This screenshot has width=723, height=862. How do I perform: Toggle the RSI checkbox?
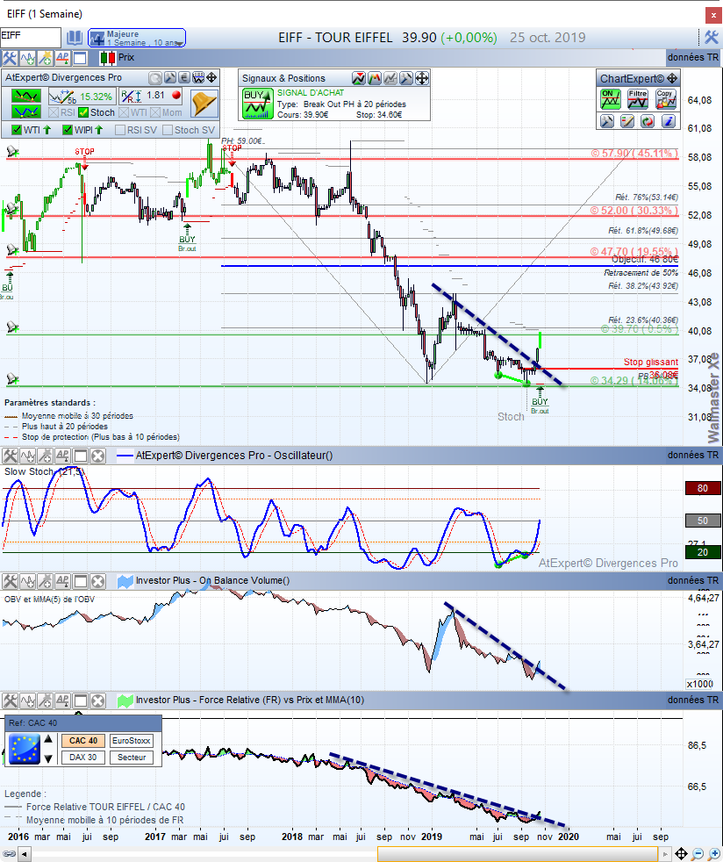pyautogui.click(x=54, y=112)
